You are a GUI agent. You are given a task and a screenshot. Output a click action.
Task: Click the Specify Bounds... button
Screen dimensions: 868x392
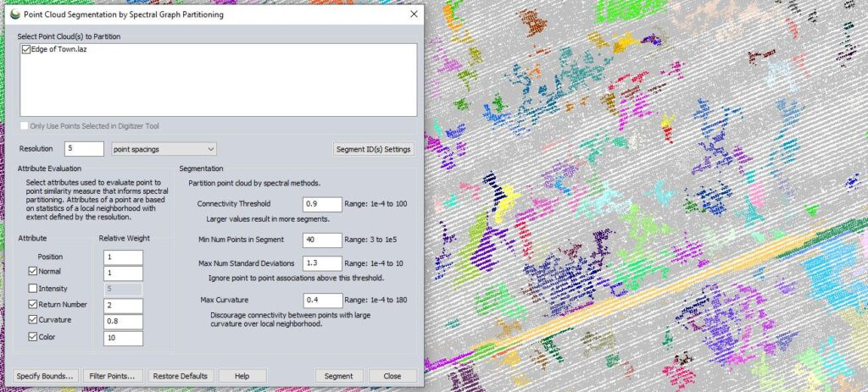[x=45, y=376]
